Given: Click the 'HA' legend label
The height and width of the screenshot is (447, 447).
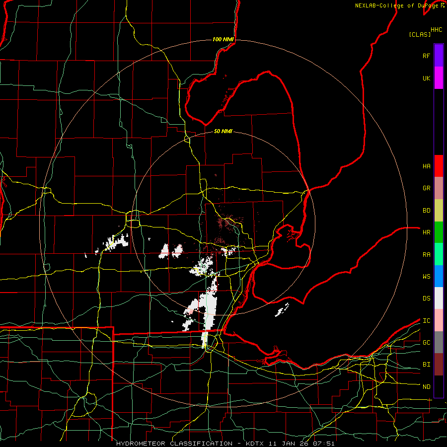Looking at the screenshot, I should (426, 166).
